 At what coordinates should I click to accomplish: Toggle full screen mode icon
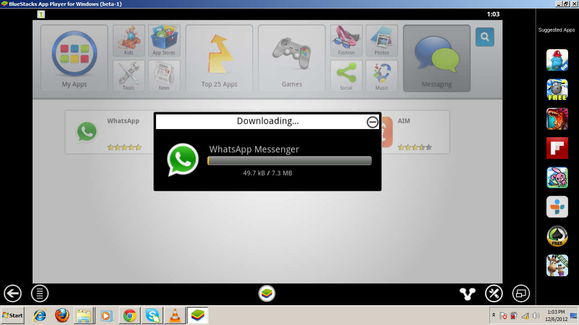521,294
